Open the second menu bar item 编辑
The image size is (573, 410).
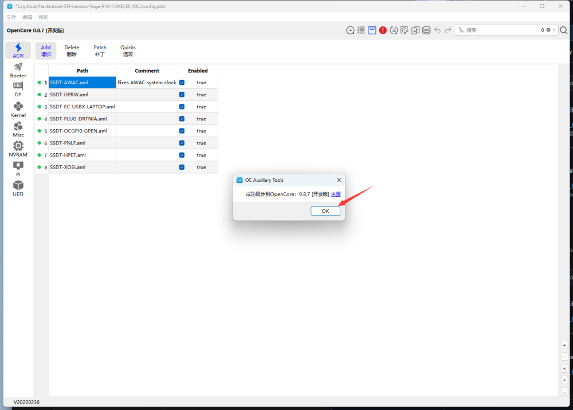[28, 17]
